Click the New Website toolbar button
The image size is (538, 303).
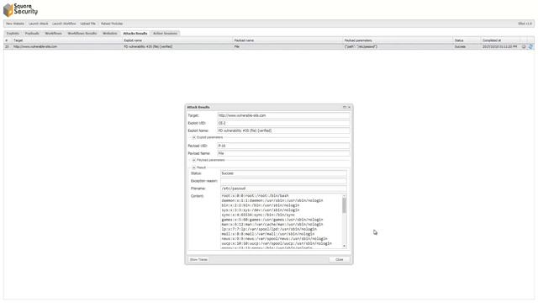15,24
